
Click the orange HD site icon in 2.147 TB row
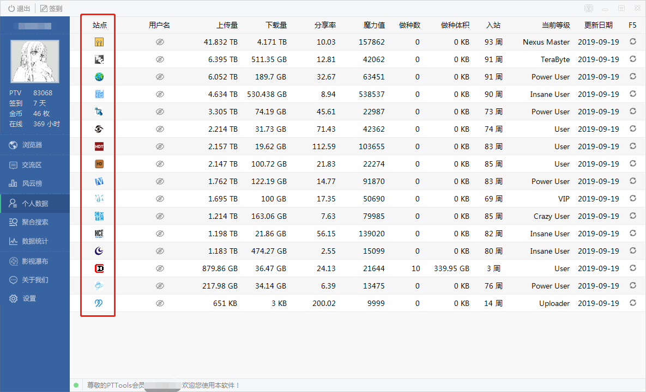point(99,164)
